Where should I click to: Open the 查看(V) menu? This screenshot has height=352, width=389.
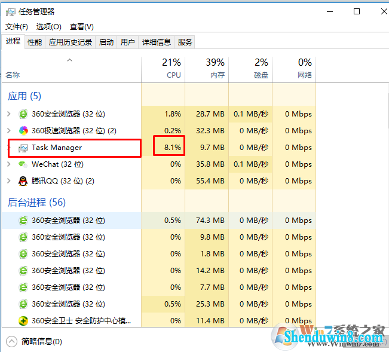point(82,27)
